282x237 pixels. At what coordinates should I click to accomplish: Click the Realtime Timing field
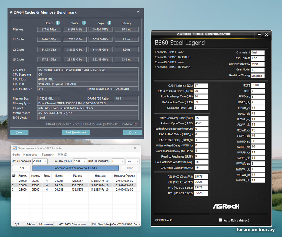(258, 76)
